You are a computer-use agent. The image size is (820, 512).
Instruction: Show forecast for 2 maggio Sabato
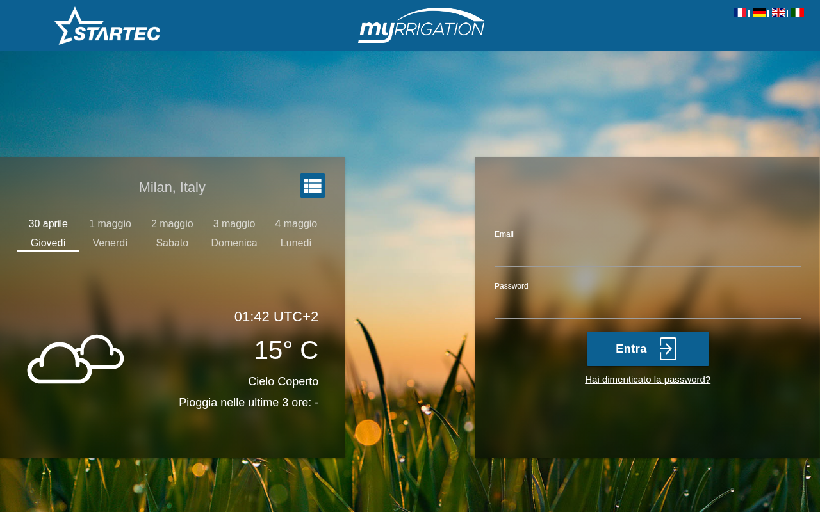(x=172, y=234)
